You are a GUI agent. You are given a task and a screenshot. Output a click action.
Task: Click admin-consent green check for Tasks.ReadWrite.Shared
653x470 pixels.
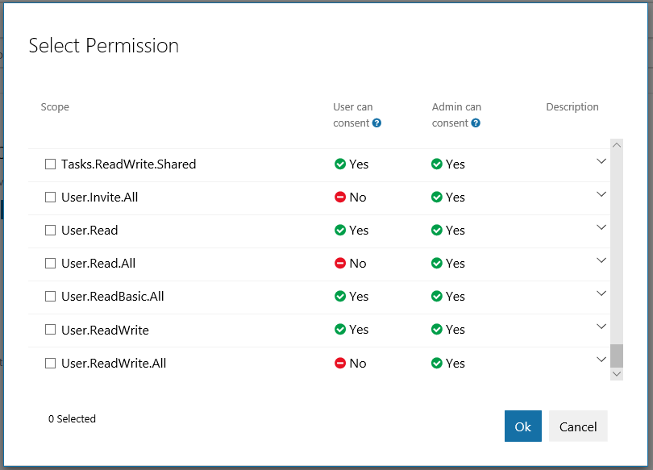(437, 164)
